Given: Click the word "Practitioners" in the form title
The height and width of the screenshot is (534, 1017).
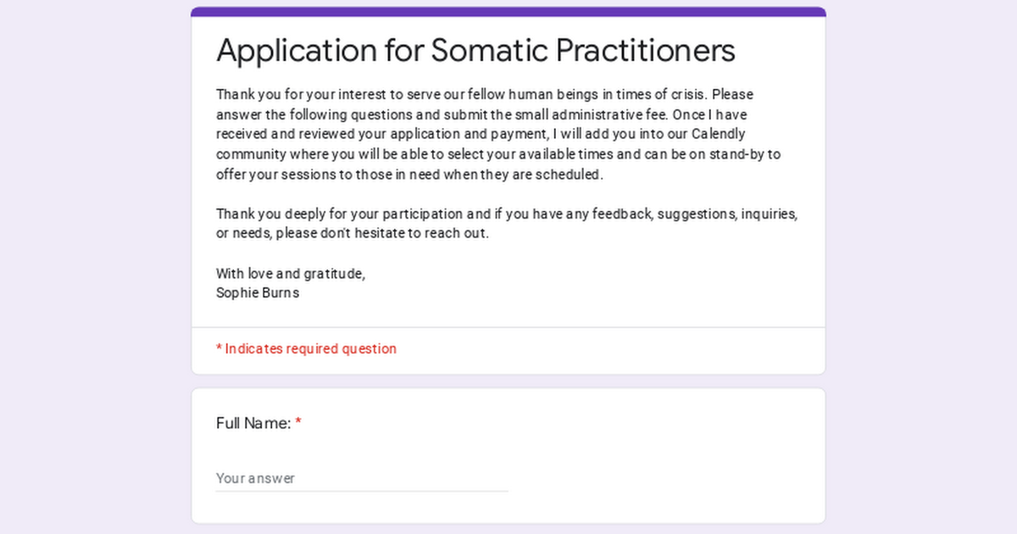Looking at the screenshot, I should 645,51.
